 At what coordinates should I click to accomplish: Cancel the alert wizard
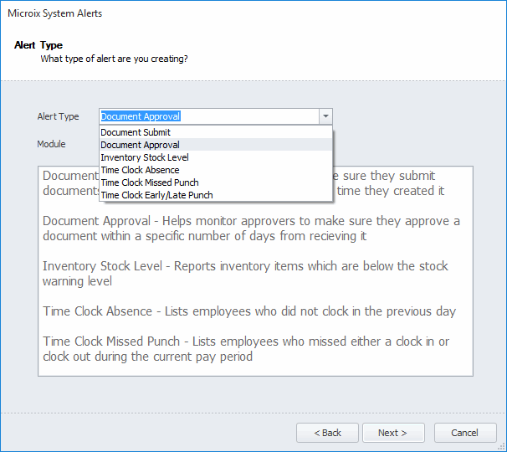[464, 433]
